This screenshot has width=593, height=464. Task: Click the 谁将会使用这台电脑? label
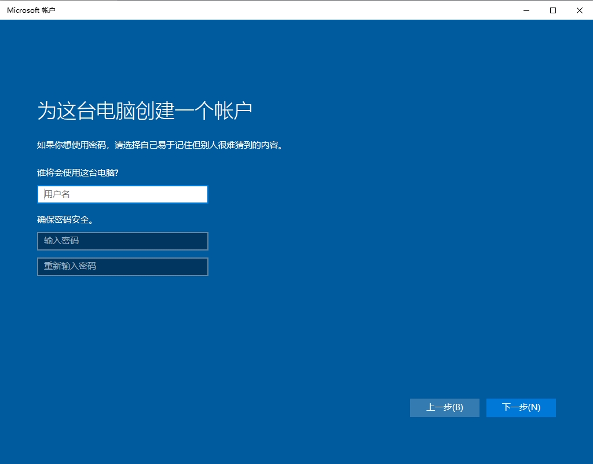82,173
